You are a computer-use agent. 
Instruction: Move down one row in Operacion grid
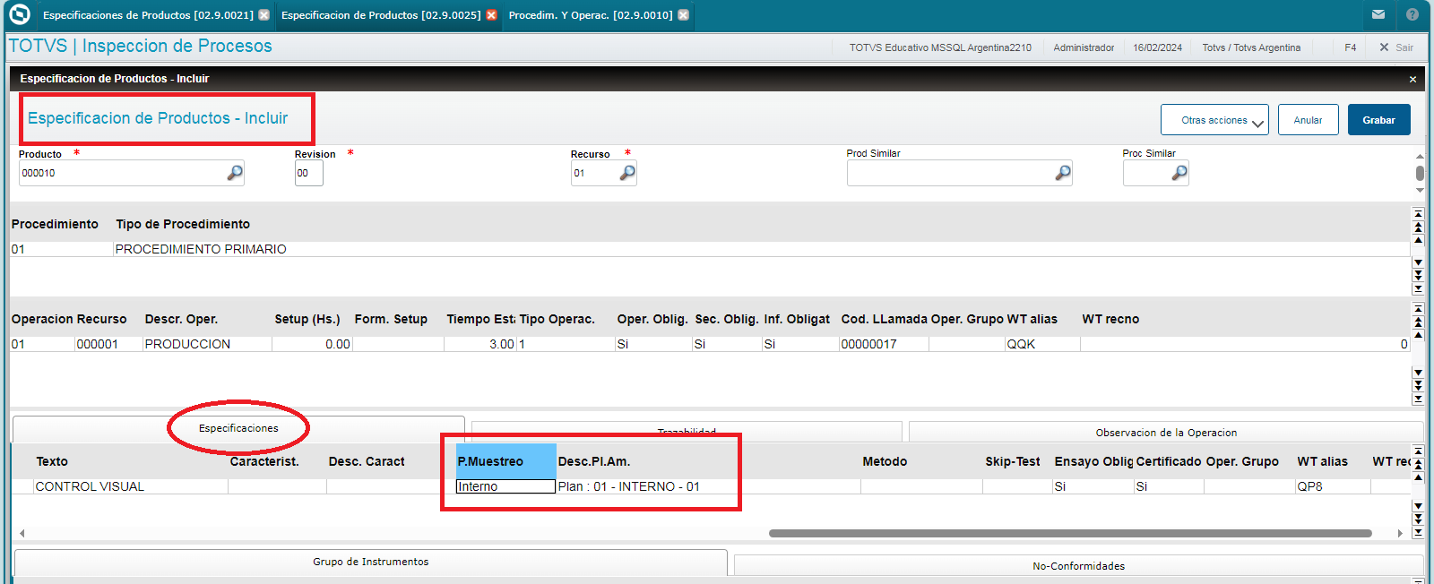point(1418,373)
